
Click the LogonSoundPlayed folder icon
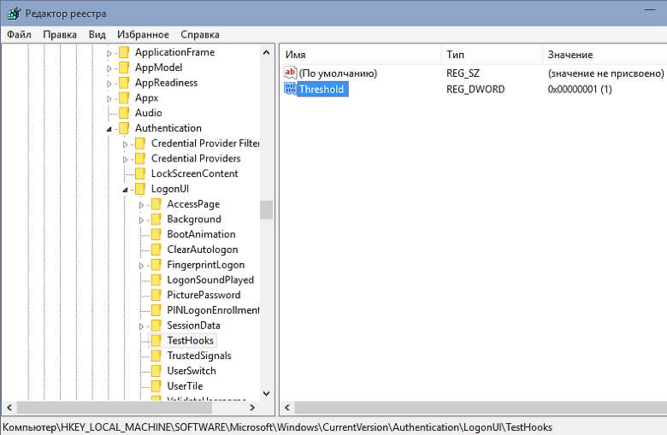point(156,279)
